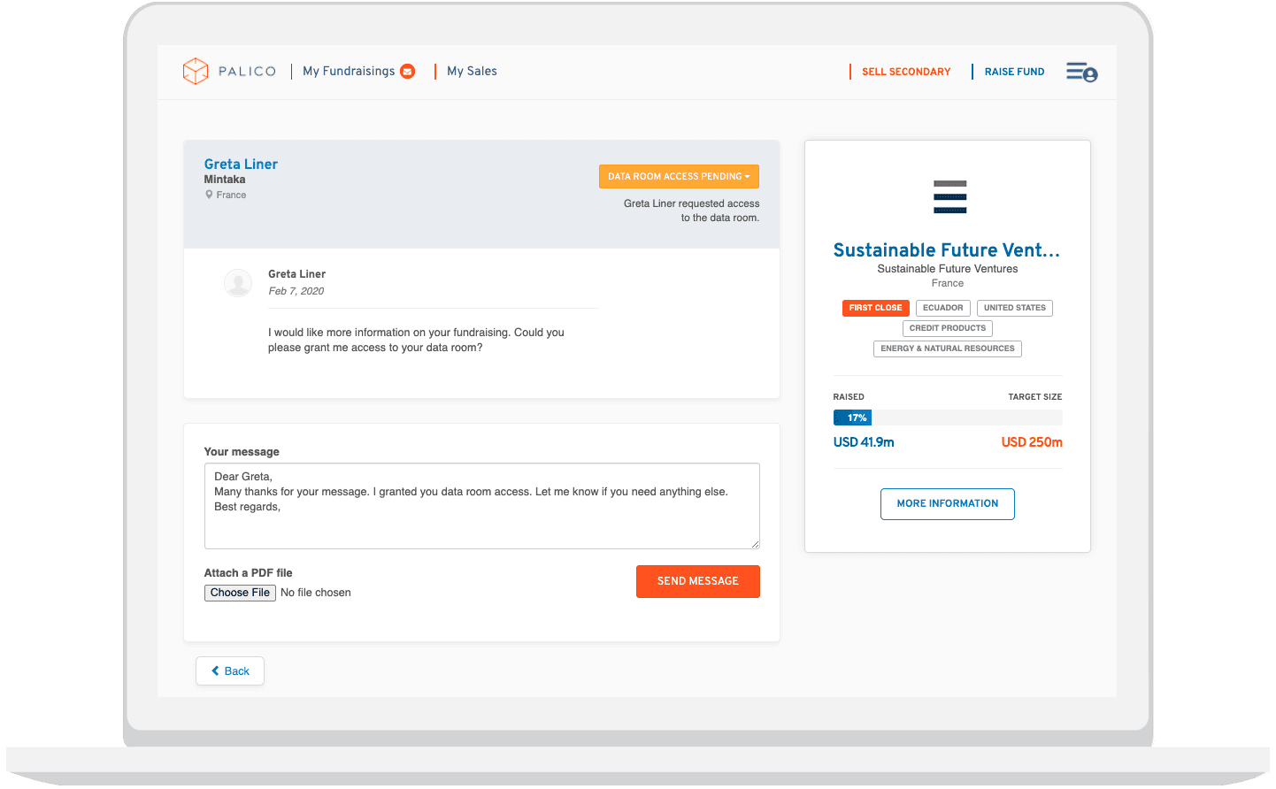Image resolution: width=1276 pixels, height=789 pixels.
Task: Click the Palico cube logo
Action: (196, 71)
